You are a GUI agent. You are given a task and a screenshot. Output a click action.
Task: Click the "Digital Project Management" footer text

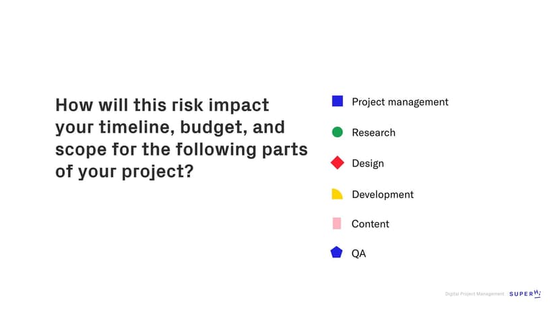click(474, 294)
